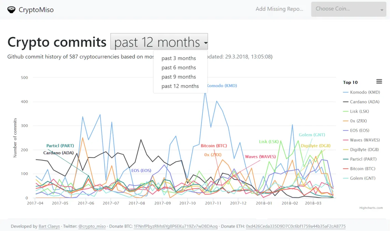
Task: Click Golem (GNT) chart data label
Action: click(x=312, y=134)
